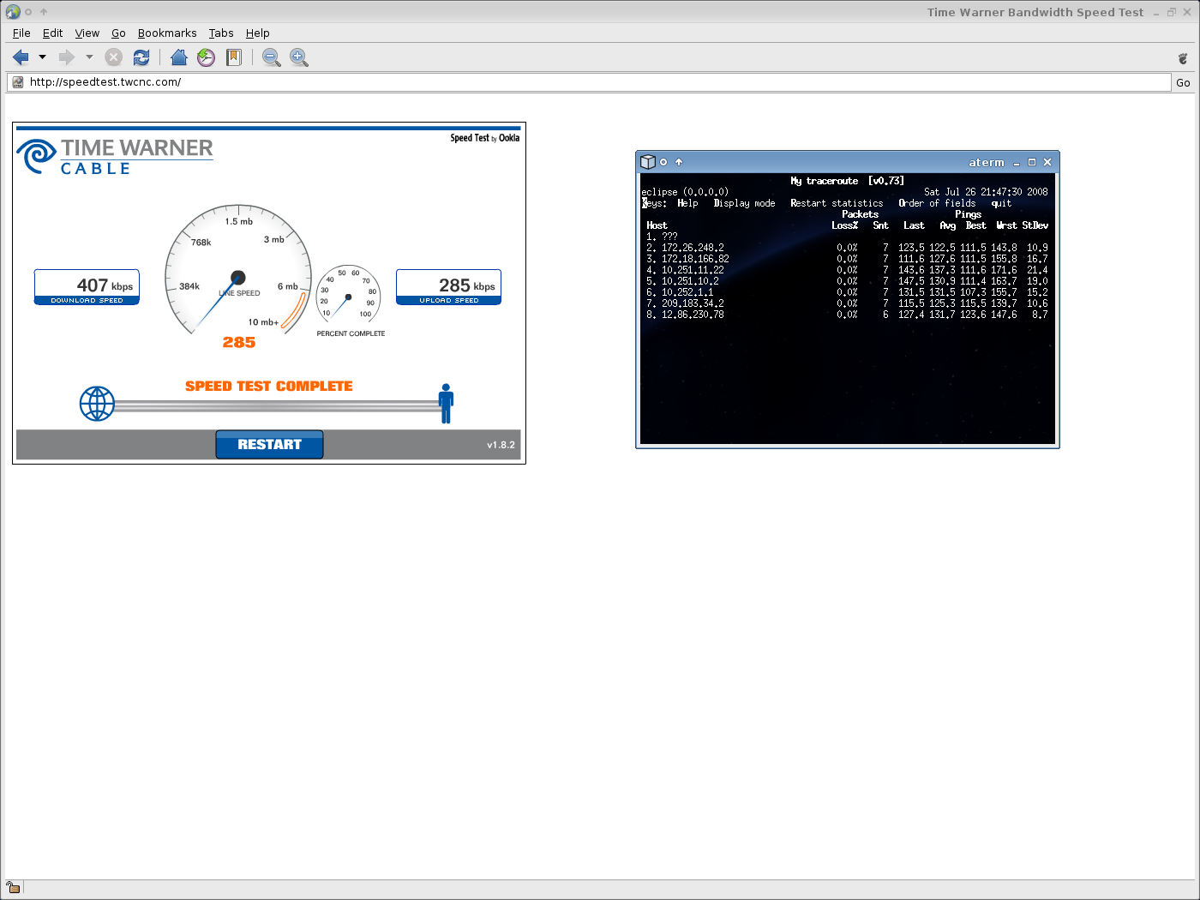Click the 407 kbps download speed box
The height and width of the screenshot is (900, 1200).
pos(87,287)
